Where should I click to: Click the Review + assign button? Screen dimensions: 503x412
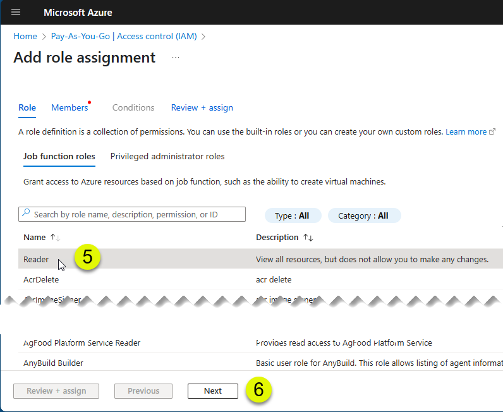[56, 391]
